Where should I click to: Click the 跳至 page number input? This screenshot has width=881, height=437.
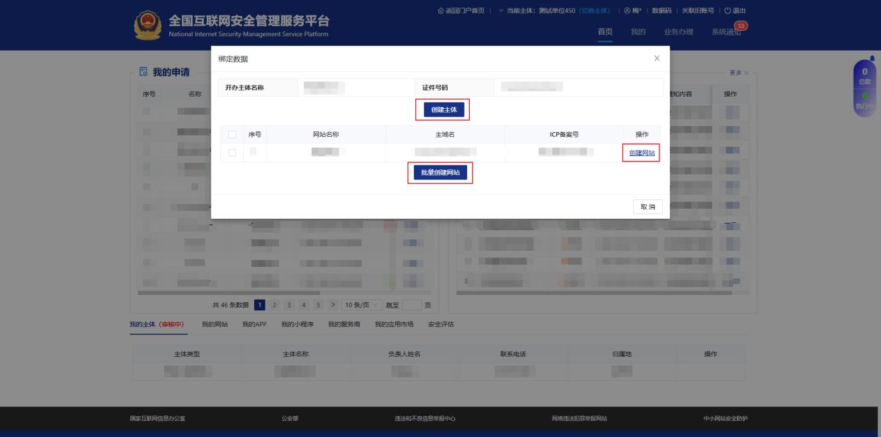coord(412,305)
